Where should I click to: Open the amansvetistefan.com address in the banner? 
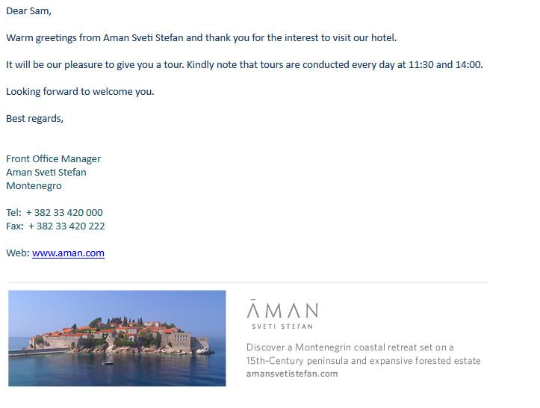tap(292, 374)
